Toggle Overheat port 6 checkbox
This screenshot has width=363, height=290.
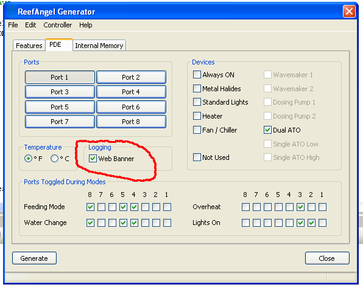pyautogui.click(x=267, y=207)
